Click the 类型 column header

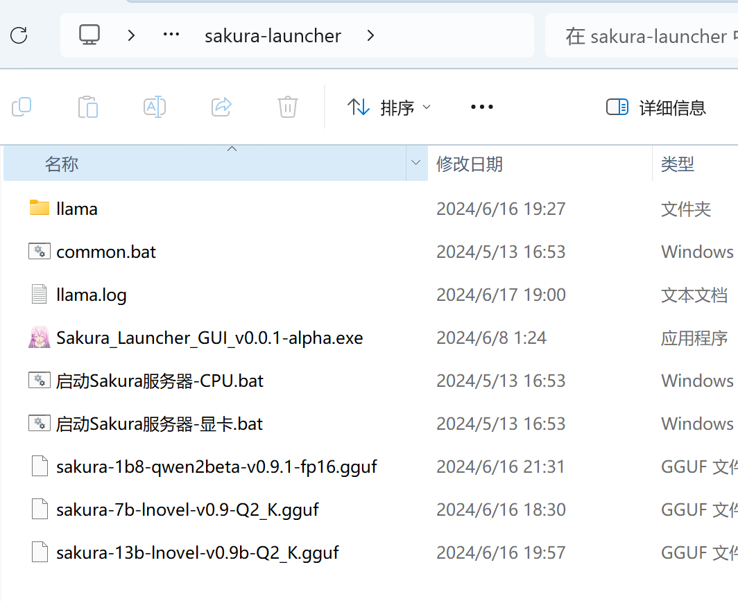[x=678, y=164]
